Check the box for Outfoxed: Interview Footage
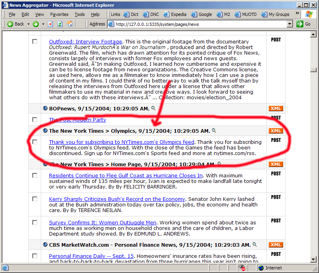Screen dimensions: 319x273 (x=35, y=41)
